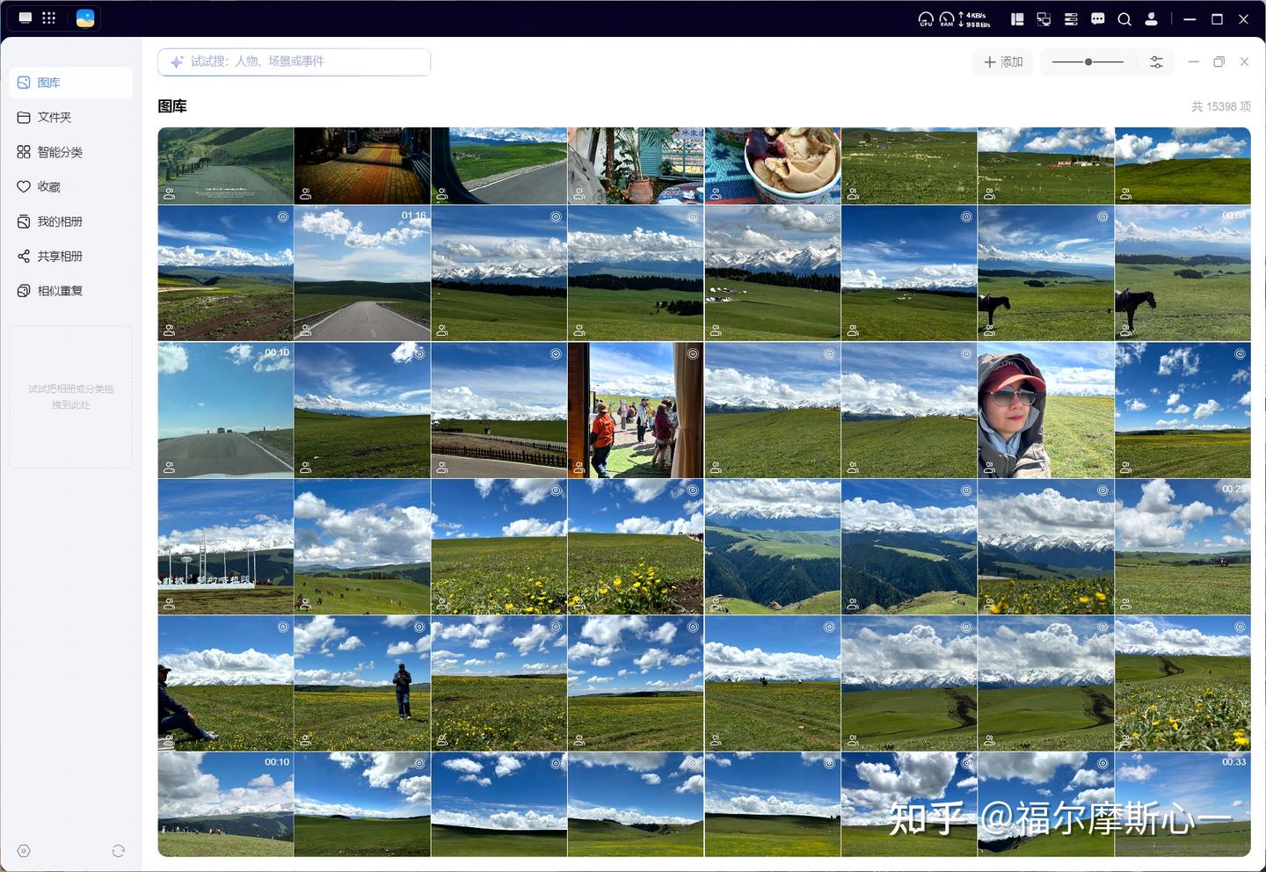Switch to 共享相册 in the sidebar

click(71, 256)
